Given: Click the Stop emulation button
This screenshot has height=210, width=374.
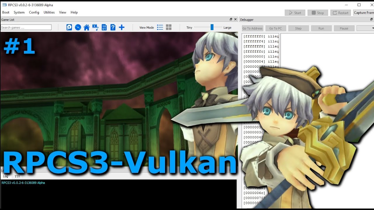Looking at the screenshot, I should (318, 13).
